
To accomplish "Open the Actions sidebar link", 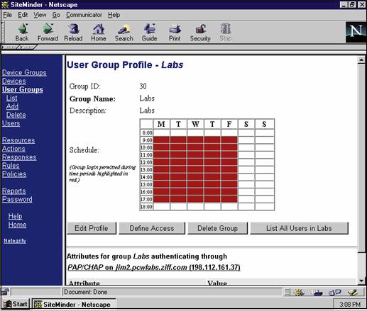I will 13,149.
